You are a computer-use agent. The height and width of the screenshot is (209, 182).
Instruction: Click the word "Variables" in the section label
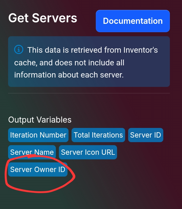coord(54,120)
